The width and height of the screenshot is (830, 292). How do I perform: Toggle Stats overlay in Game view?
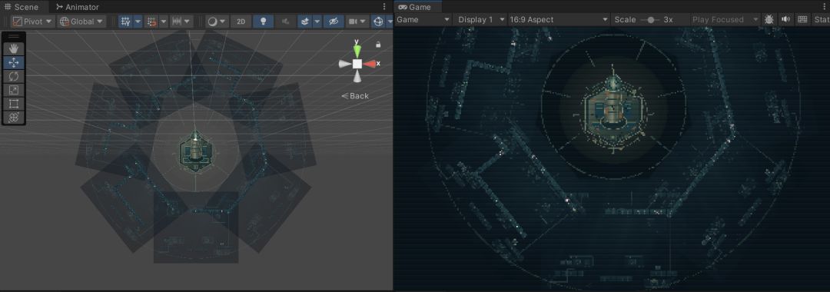click(822, 19)
